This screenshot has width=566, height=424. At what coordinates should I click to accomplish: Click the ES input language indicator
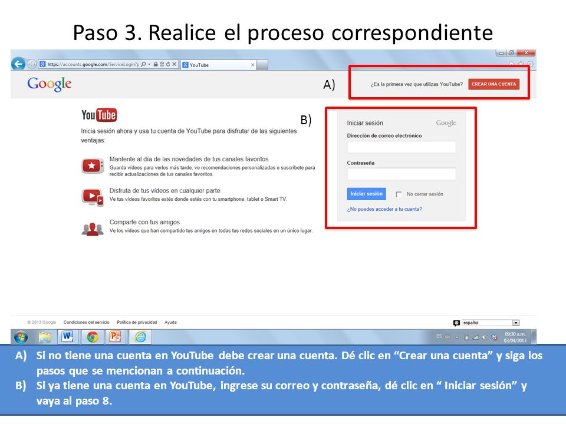tap(439, 336)
